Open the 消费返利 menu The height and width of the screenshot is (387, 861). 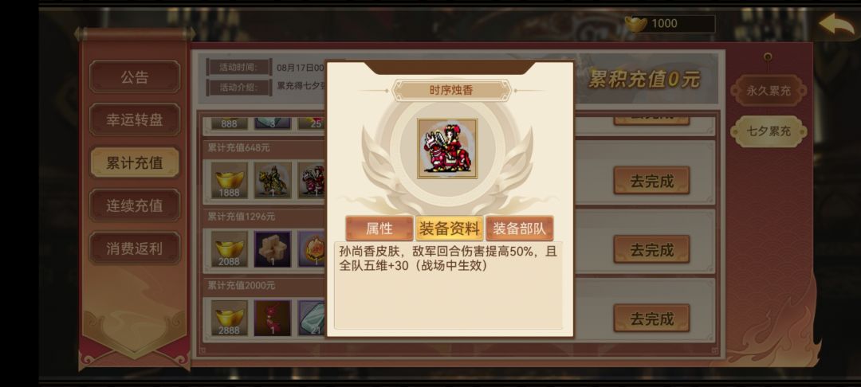pos(135,248)
